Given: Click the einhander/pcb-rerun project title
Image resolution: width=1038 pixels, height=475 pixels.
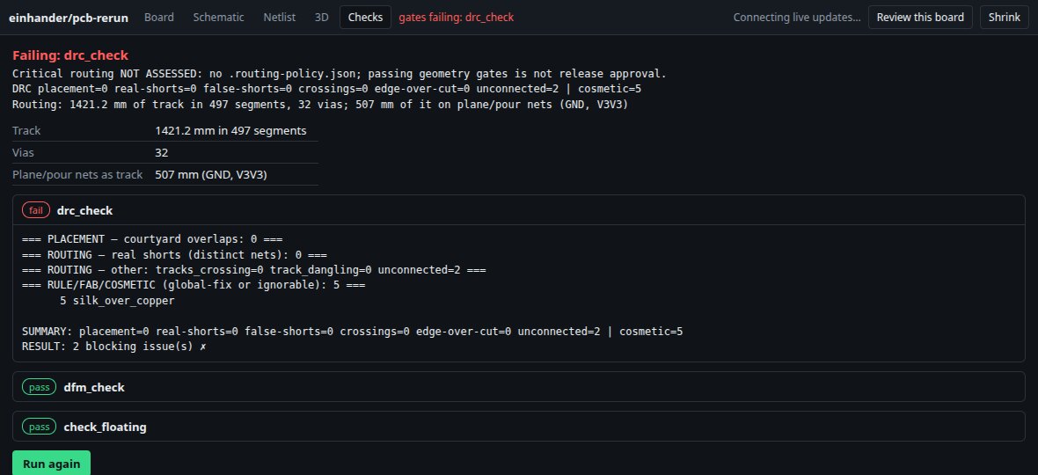Looking at the screenshot, I should pyautogui.click(x=69, y=18).
